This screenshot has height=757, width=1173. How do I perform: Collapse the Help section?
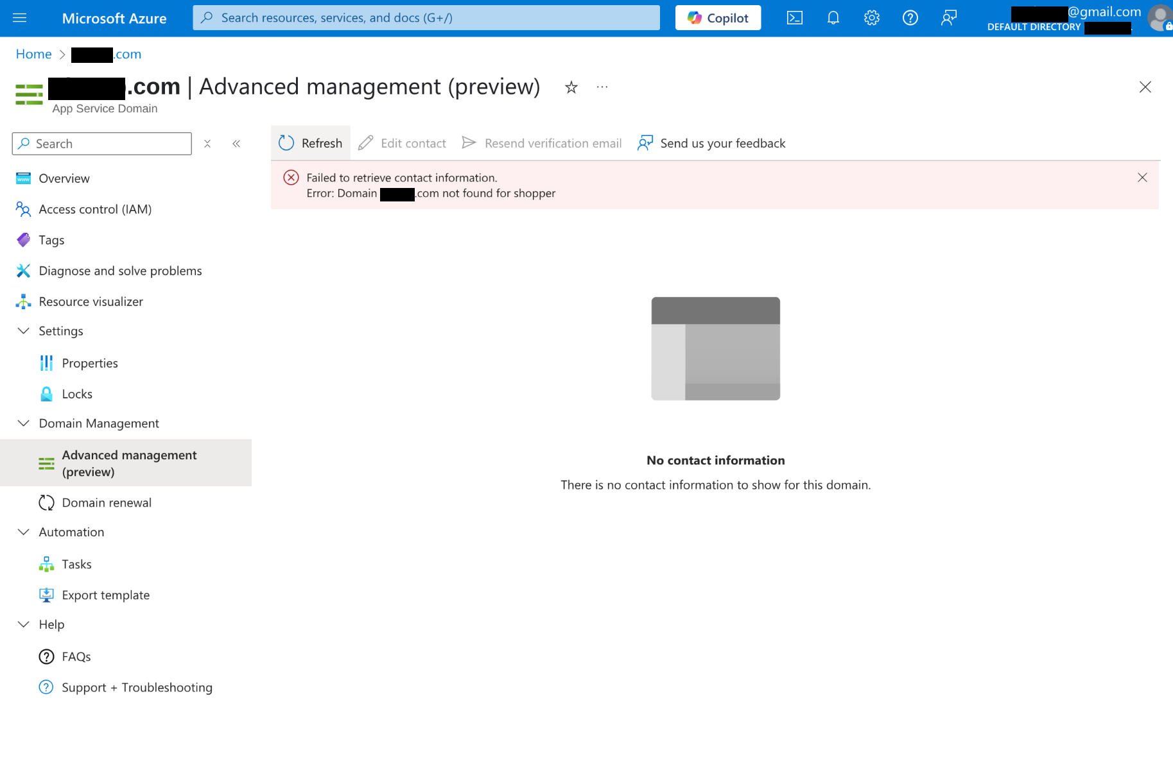point(23,625)
